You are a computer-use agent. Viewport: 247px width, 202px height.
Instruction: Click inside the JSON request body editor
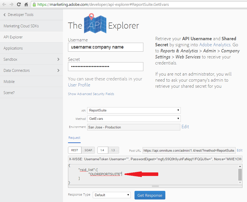coord(153,174)
